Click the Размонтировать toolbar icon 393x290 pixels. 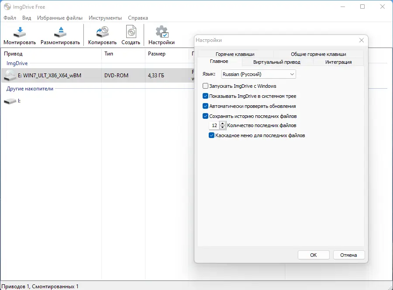click(60, 32)
